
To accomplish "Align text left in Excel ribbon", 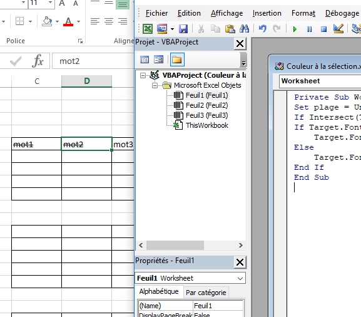I will coord(95,21).
